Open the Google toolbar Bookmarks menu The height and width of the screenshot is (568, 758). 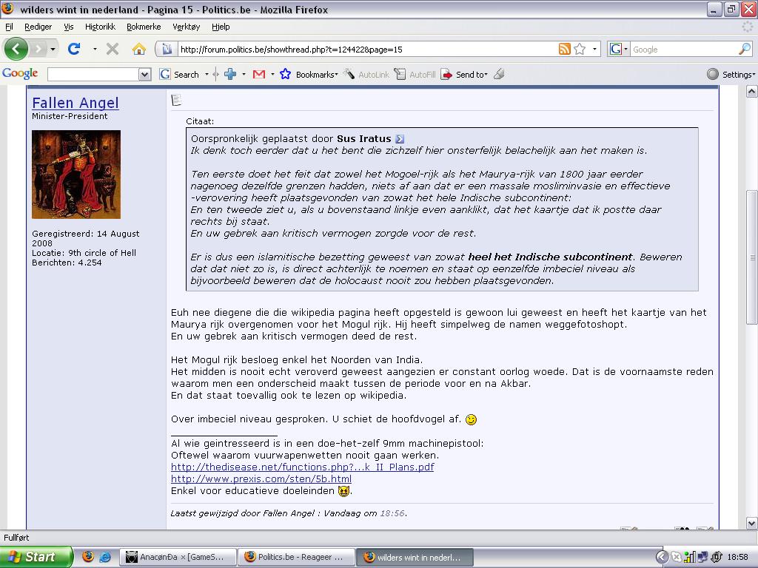click(x=309, y=75)
